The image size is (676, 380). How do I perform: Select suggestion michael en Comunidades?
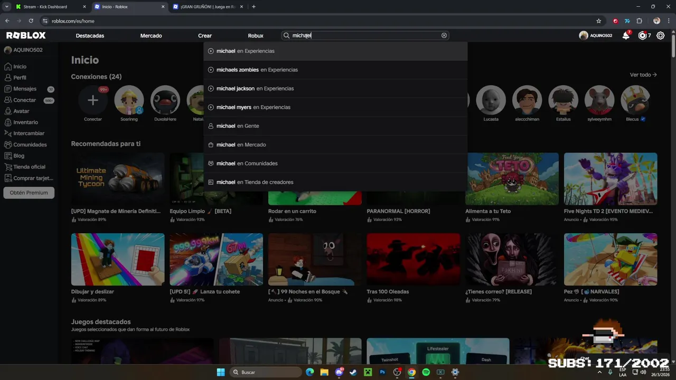point(335,164)
